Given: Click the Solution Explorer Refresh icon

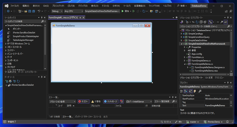Looking at the screenshot, I should (x=197, y=22).
